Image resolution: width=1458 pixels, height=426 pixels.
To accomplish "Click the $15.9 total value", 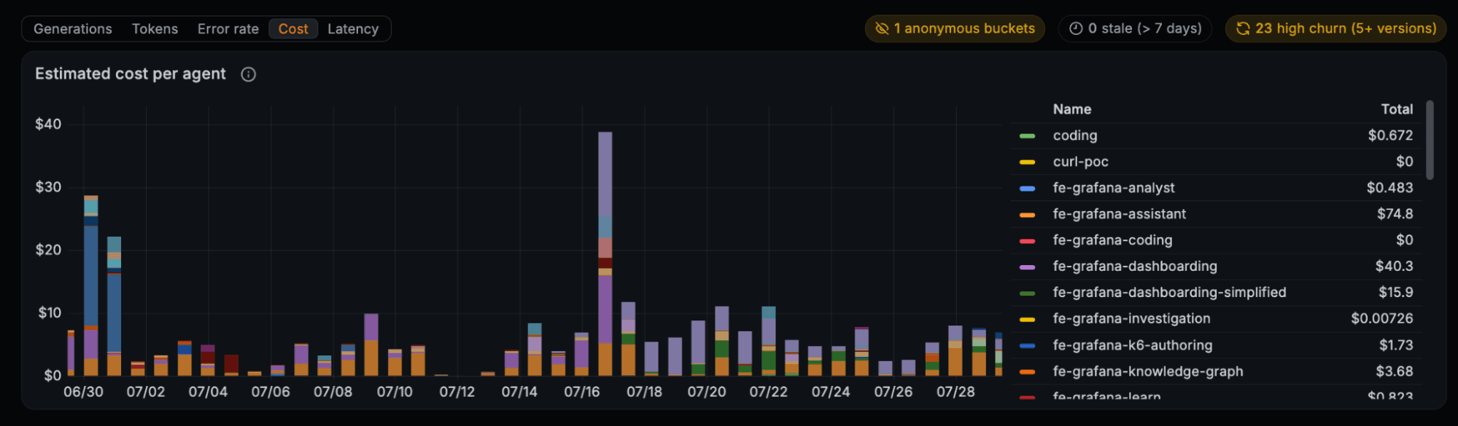I will coord(1395,293).
